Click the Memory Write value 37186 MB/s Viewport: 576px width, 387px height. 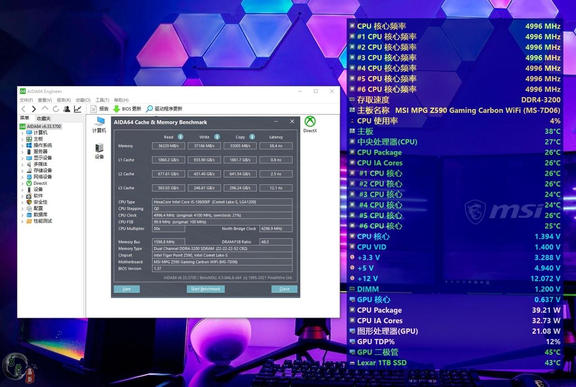[x=204, y=146]
